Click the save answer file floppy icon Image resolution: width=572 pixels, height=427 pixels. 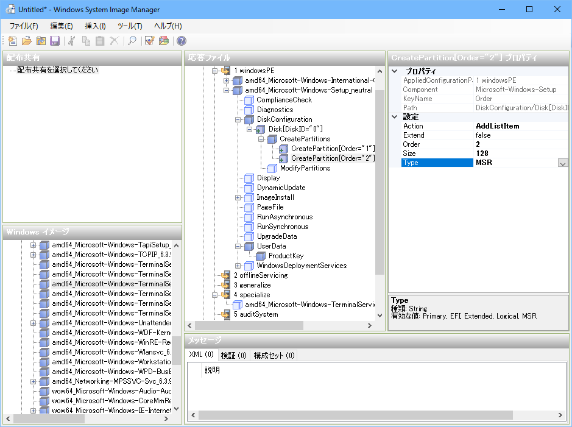click(55, 41)
